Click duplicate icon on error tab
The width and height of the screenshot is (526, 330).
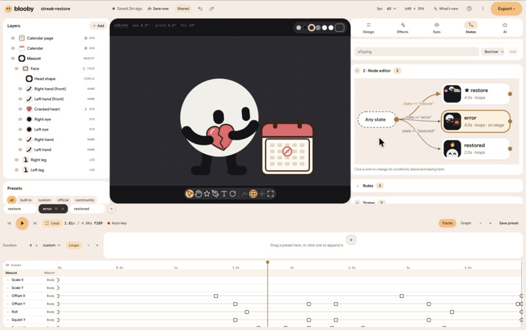56,209
